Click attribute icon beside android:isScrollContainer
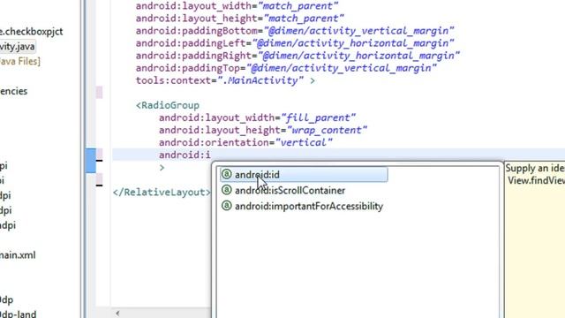The image size is (565, 318). point(226,190)
